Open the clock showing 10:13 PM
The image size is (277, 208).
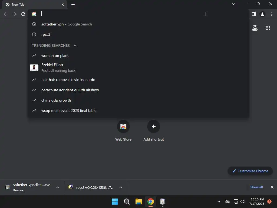pos(257,201)
